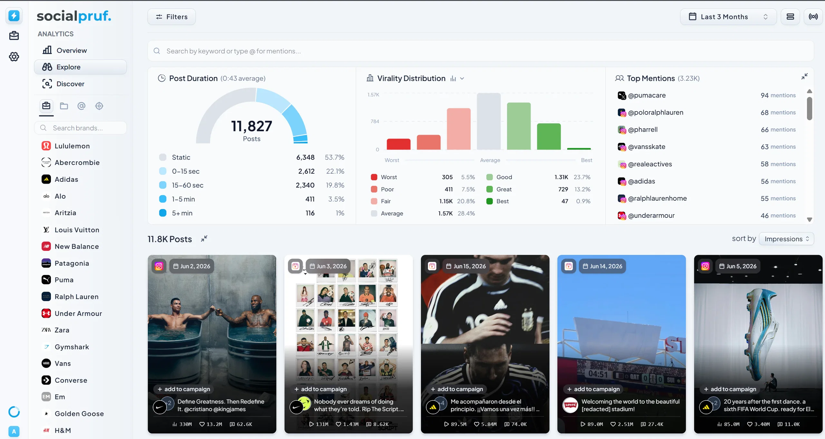
Task: Open the Filters button
Action: pyautogui.click(x=171, y=17)
